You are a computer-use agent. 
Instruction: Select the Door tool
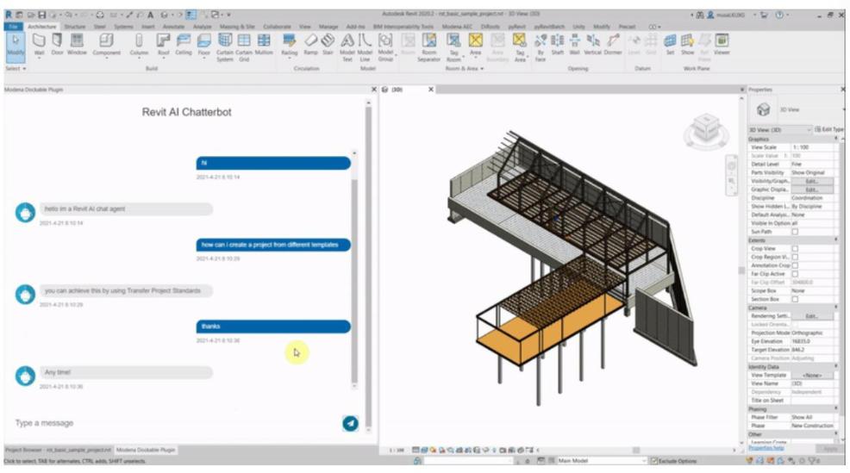(57, 45)
